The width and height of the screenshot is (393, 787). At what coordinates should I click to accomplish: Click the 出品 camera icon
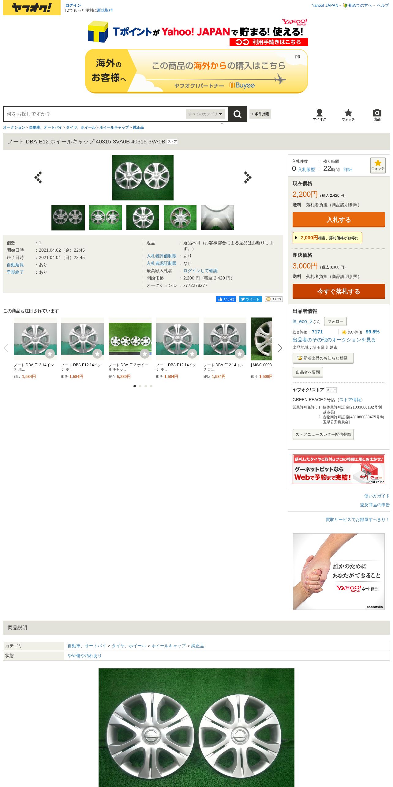point(377,115)
